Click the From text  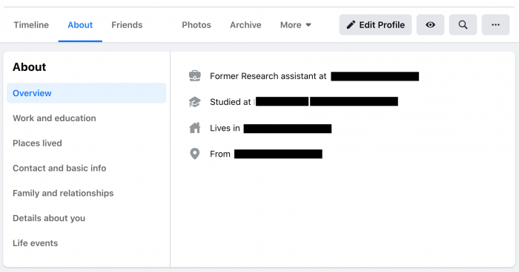pyautogui.click(x=220, y=154)
